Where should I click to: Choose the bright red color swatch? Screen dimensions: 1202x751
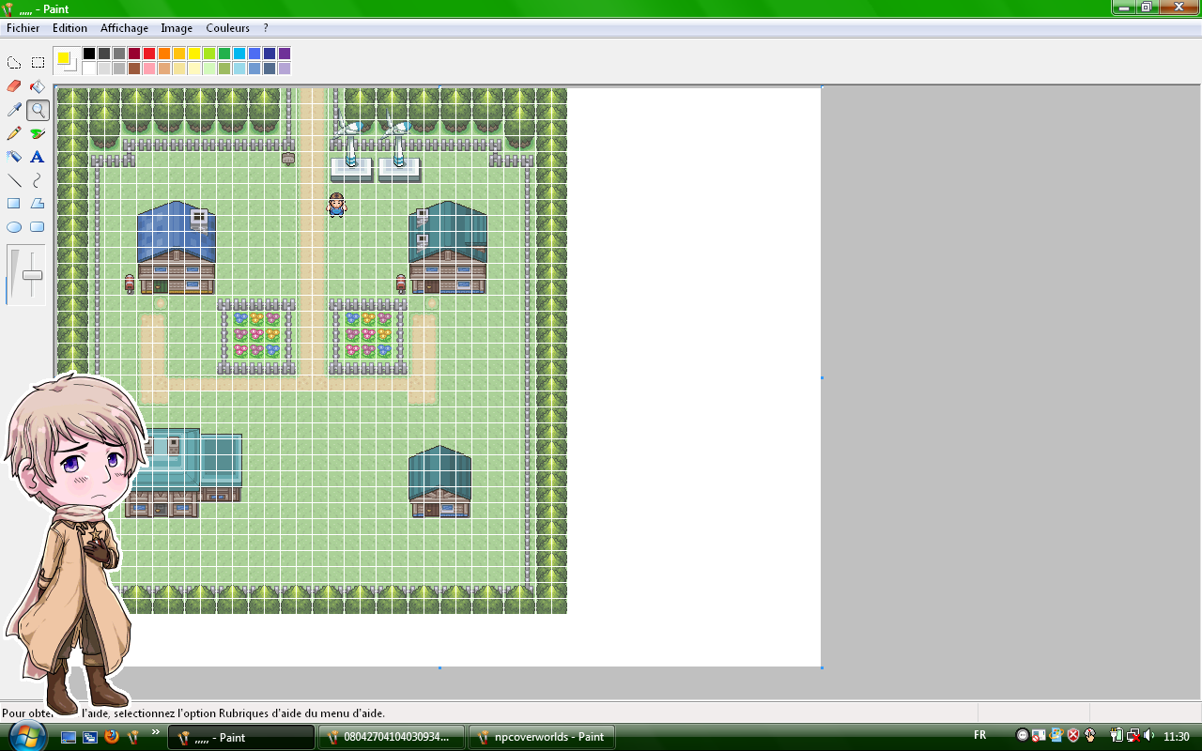(x=149, y=54)
